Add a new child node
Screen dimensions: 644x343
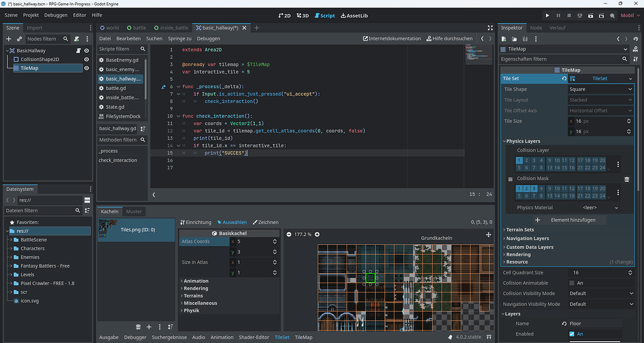point(9,38)
